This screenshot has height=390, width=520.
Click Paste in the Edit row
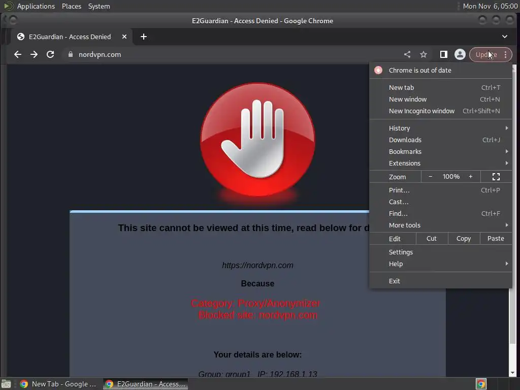pyautogui.click(x=496, y=239)
